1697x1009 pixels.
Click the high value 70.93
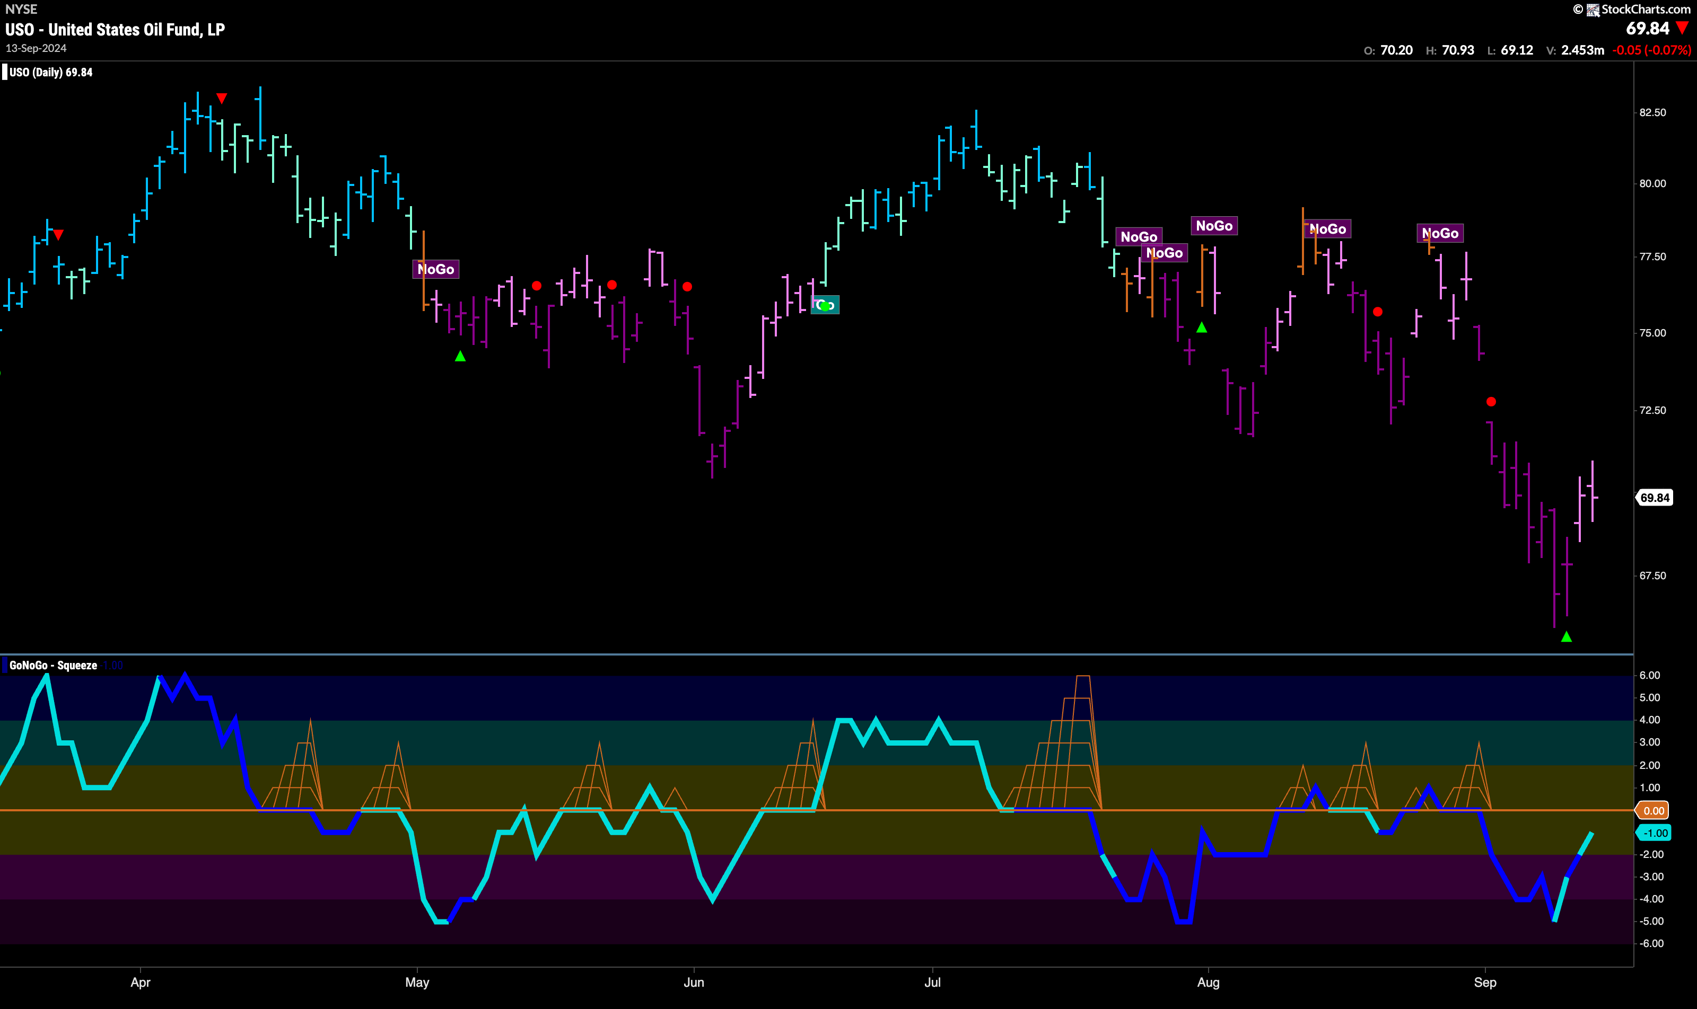tap(1457, 50)
